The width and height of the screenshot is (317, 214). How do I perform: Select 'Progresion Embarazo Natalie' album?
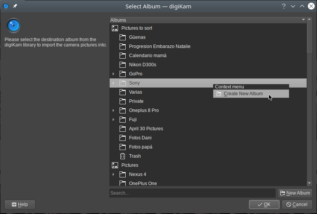(x=160, y=46)
